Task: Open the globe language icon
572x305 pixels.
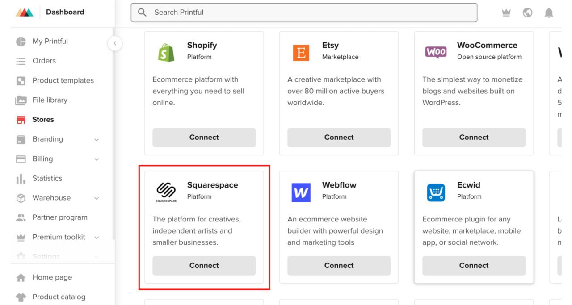Action: pyautogui.click(x=528, y=13)
